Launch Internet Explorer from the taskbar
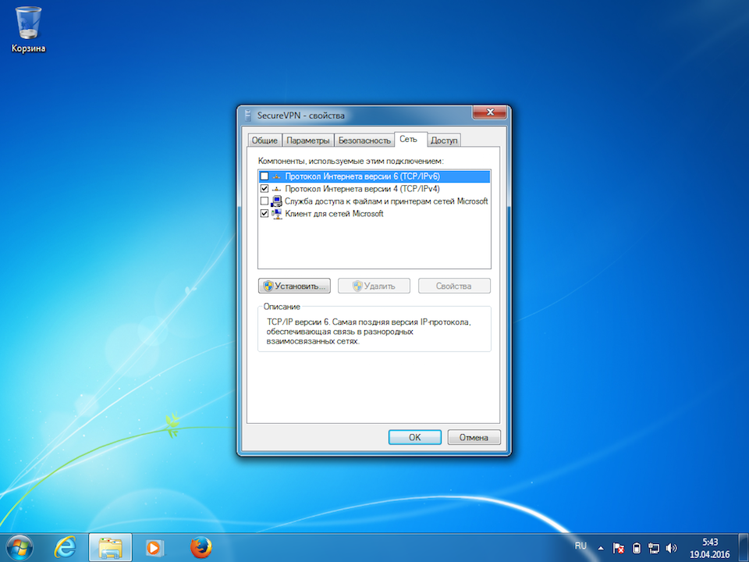The height and width of the screenshot is (562, 749). pyautogui.click(x=65, y=548)
